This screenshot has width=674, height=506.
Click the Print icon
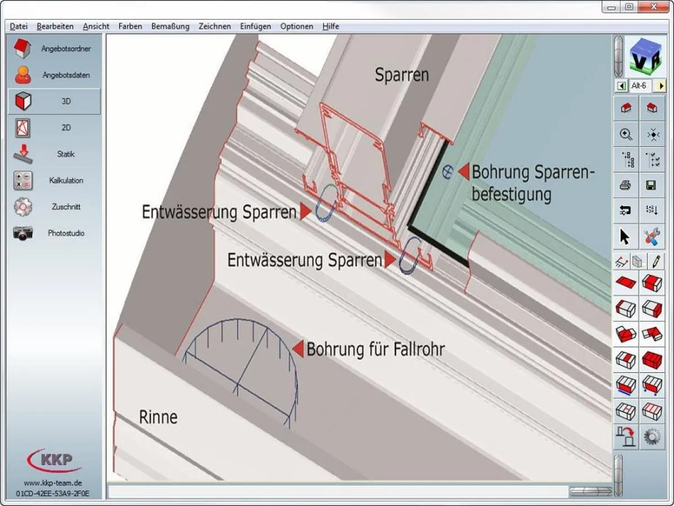point(626,186)
